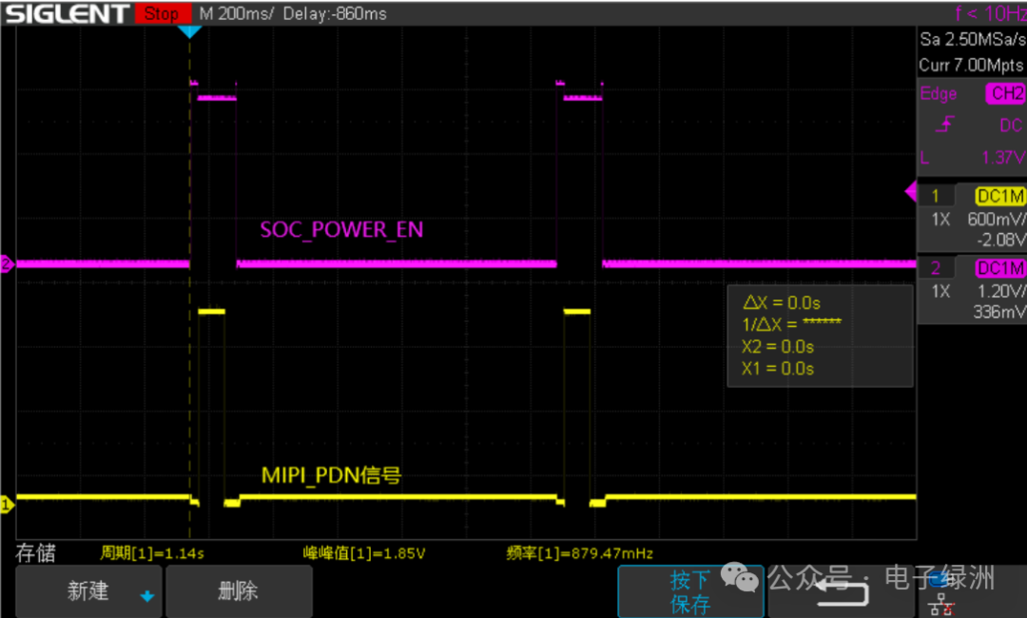Click the network connection status icon
The width and height of the screenshot is (1027, 618).
(x=941, y=605)
